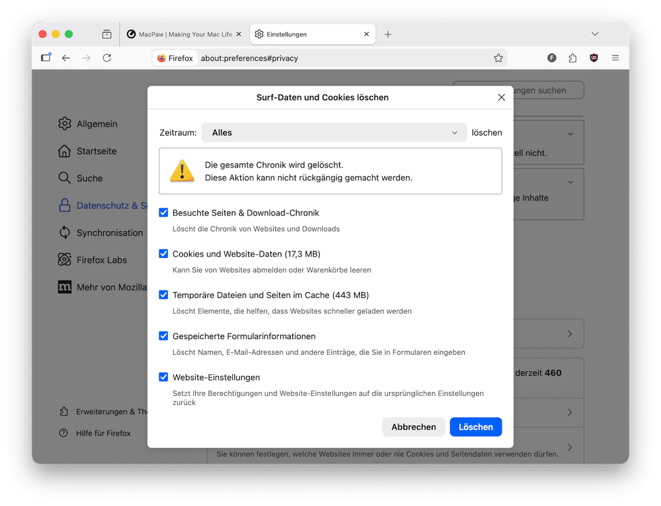
Task: Click the reload page icon
Action: point(107,58)
